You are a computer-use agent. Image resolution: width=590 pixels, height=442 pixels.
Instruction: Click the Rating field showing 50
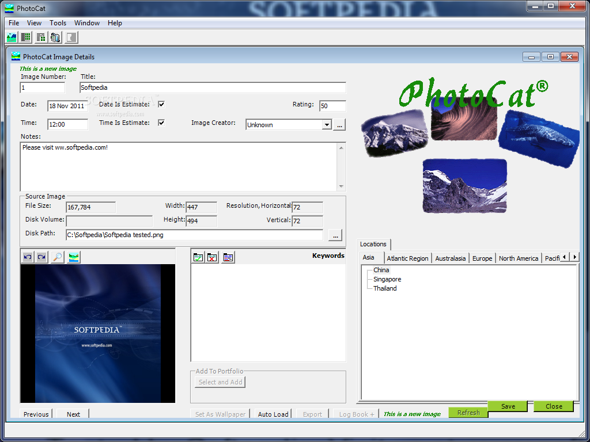pyautogui.click(x=332, y=106)
